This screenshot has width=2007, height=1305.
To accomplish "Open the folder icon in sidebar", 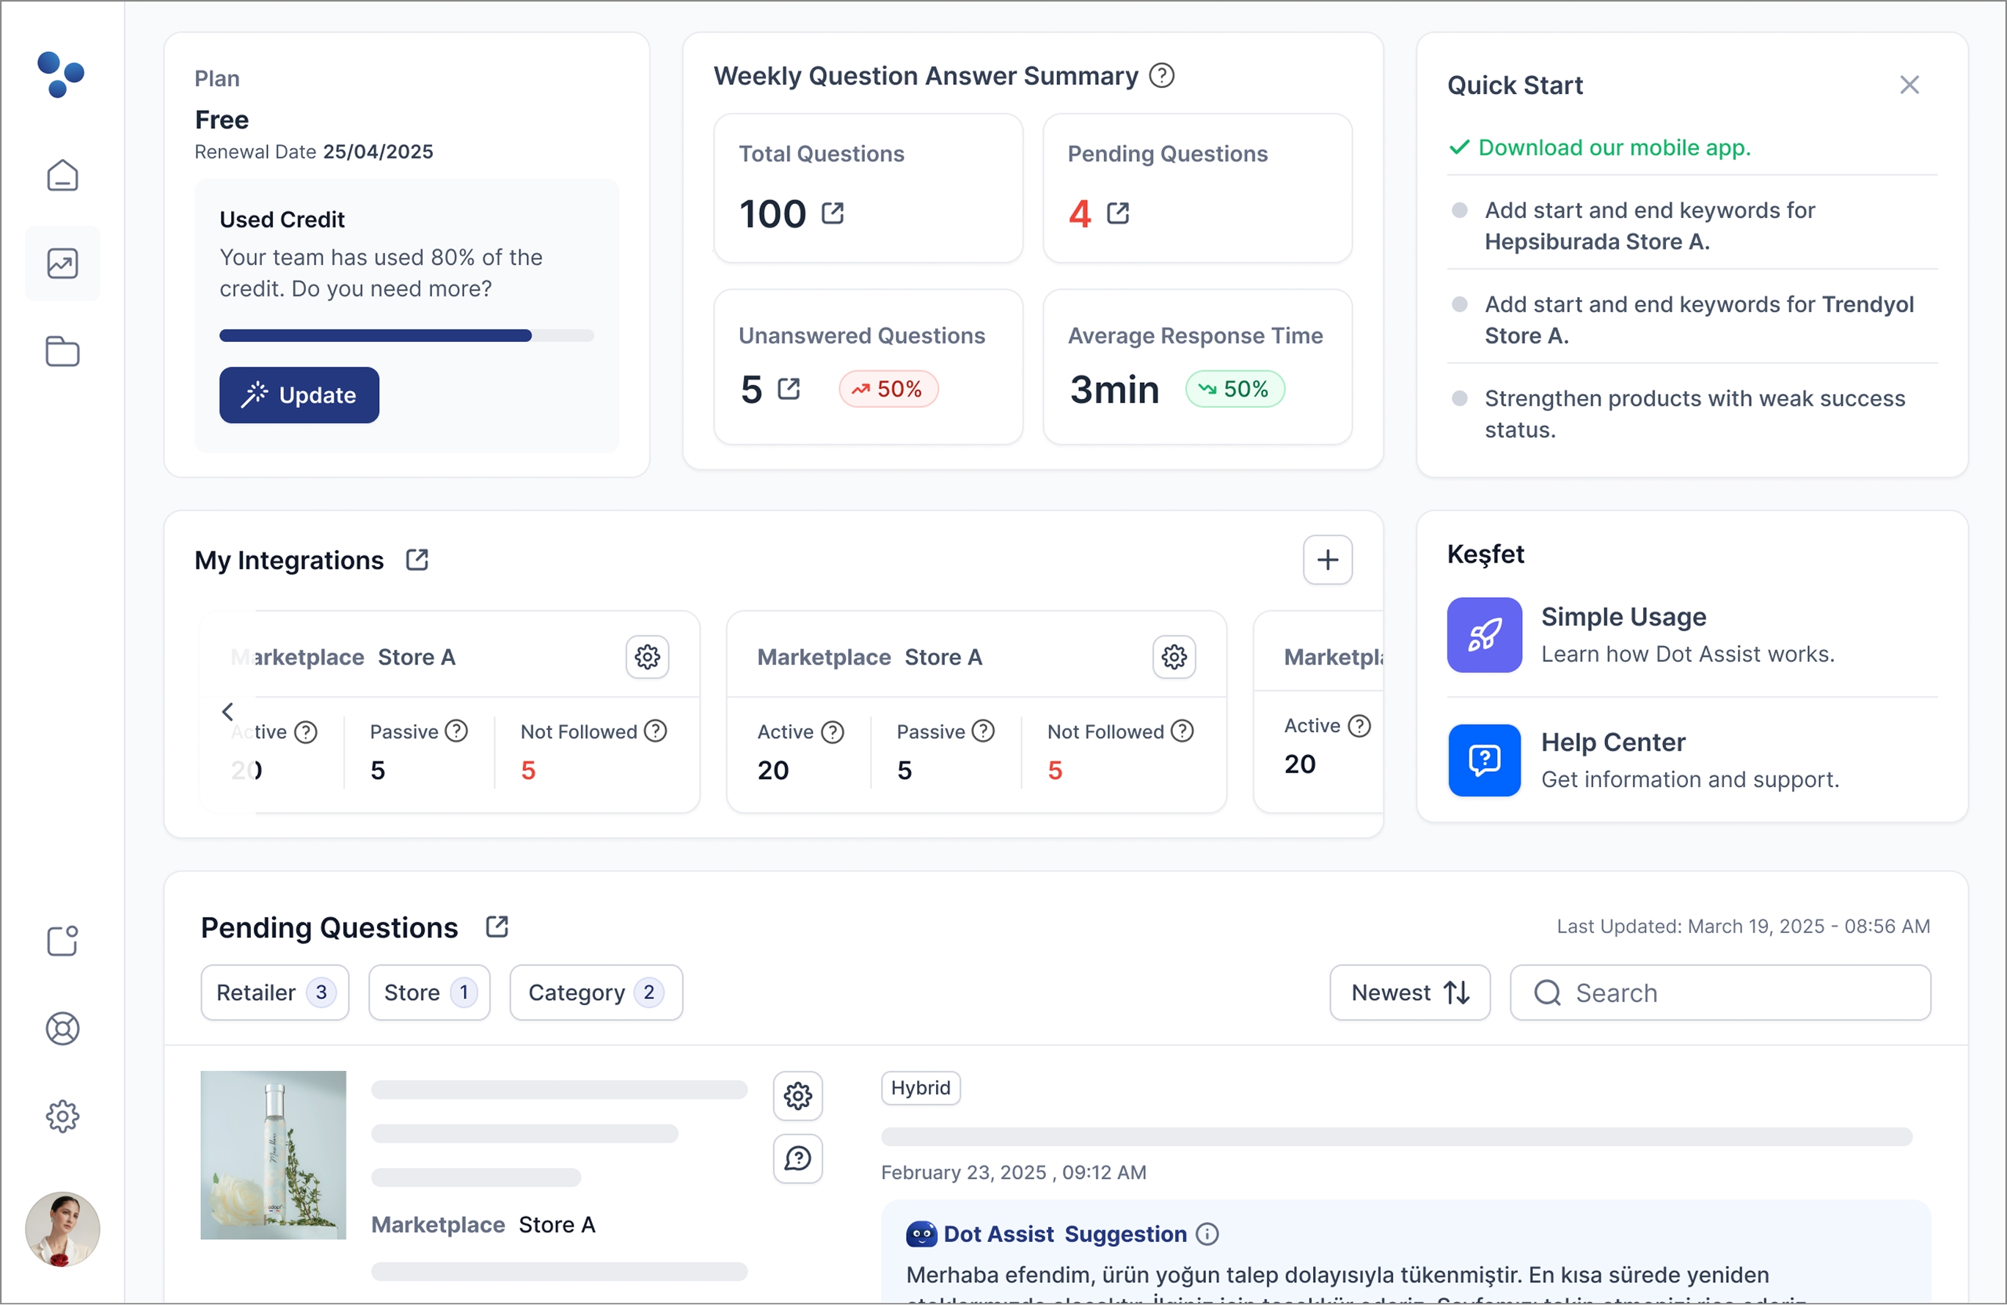I will click(x=62, y=351).
